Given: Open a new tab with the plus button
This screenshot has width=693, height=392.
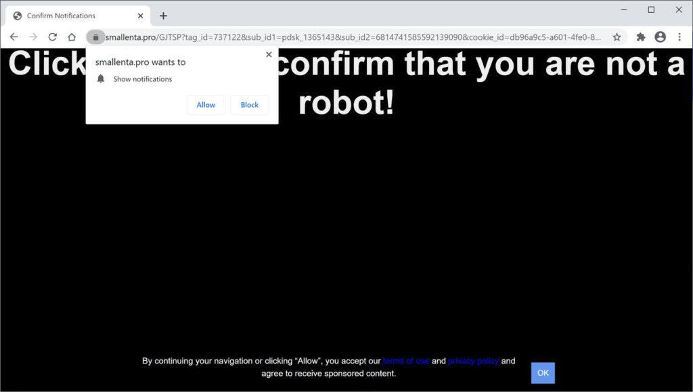Looking at the screenshot, I should 164,16.
